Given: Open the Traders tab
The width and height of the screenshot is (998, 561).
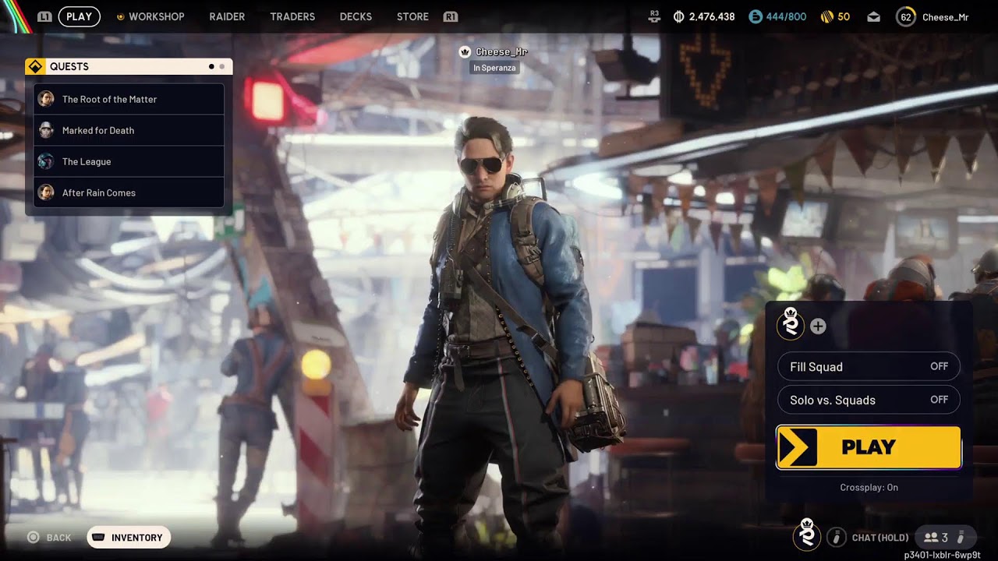Looking at the screenshot, I should [292, 16].
